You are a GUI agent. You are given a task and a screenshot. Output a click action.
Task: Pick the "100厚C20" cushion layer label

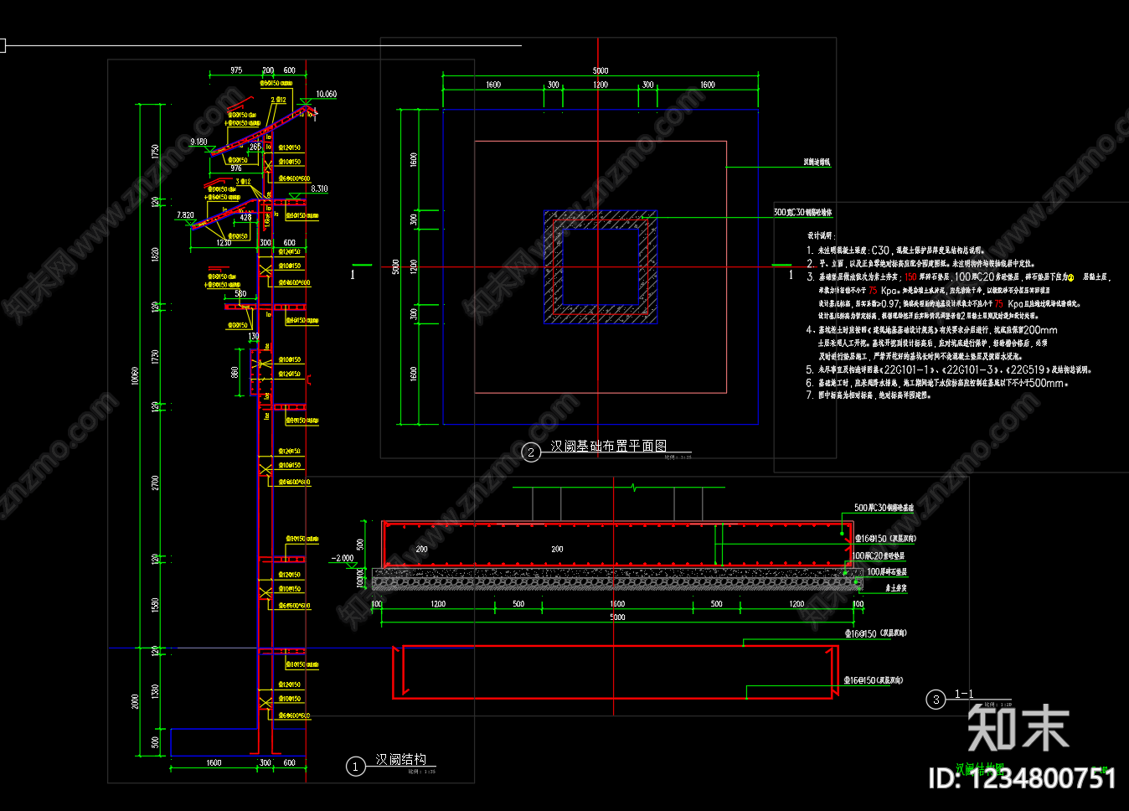(878, 555)
